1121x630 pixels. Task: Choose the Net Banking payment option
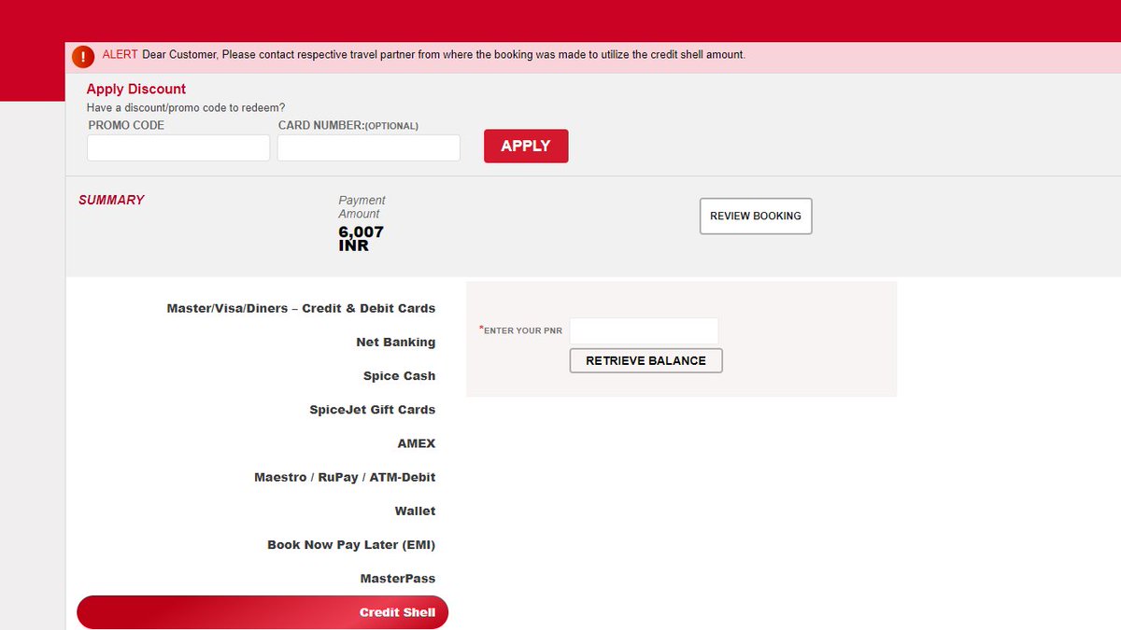click(396, 343)
